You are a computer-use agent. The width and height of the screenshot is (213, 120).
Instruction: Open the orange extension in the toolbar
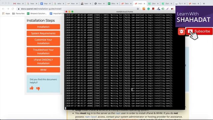(144, 9)
